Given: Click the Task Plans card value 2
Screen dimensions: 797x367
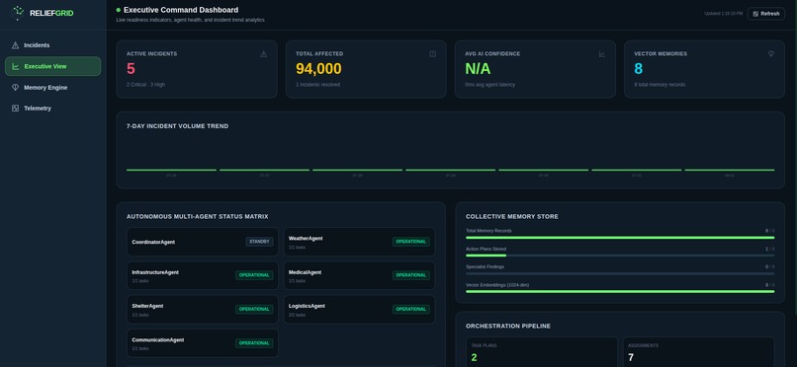Looking at the screenshot, I should click(474, 358).
